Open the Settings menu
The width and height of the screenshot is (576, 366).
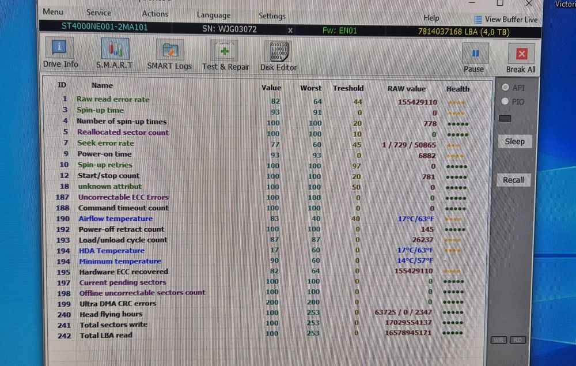point(272,16)
